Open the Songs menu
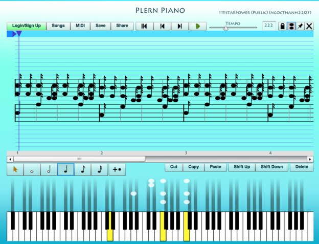The image size is (319, 244). [58, 26]
